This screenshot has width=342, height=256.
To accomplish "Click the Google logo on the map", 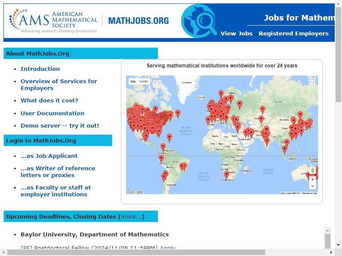I will 135,192.
